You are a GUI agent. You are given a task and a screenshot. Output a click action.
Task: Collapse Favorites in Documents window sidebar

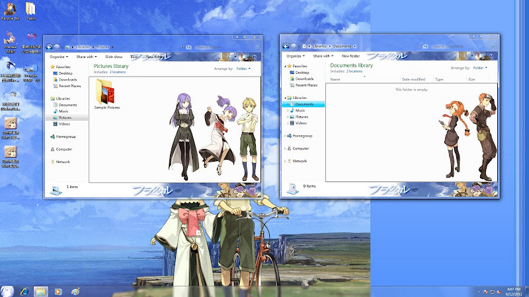285,66
